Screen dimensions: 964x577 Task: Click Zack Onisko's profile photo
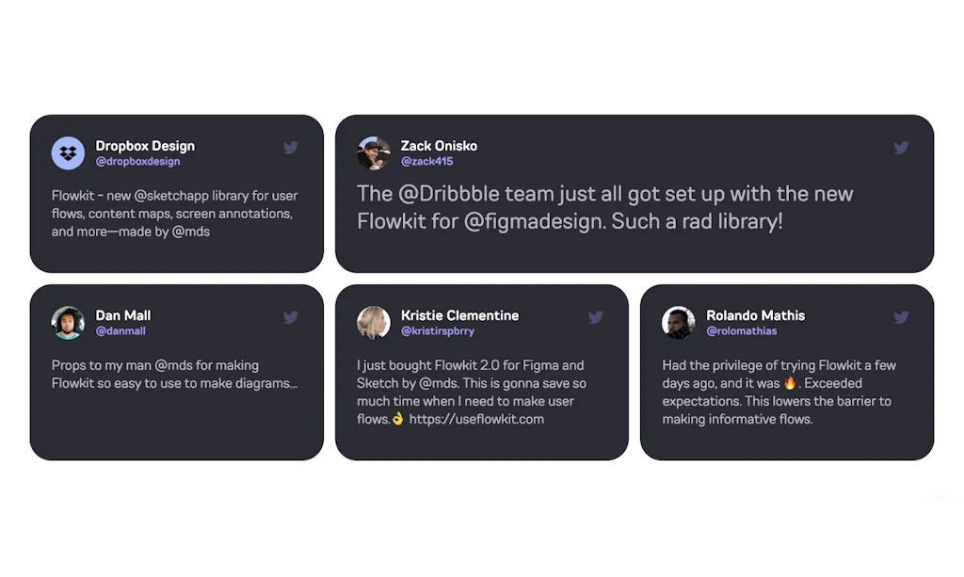click(374, 152)
